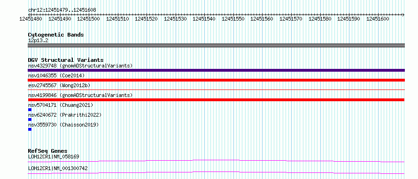Click the thin red esv2745567 variant line
418x179 pixels.
click(216, 90)
